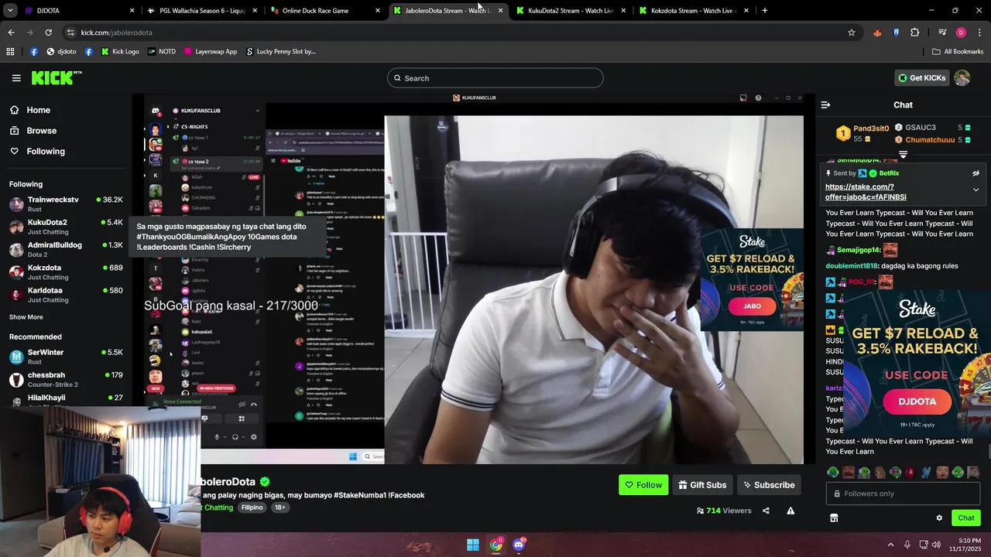Send message with Chat button
The height and width of the screenshot is (557, 991).
[965, 518]
